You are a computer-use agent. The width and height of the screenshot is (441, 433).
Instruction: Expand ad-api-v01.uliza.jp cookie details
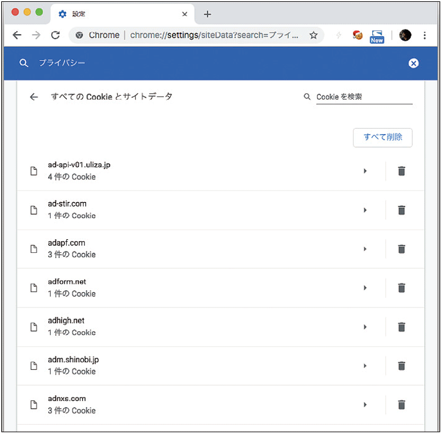(x=365, y=171)
